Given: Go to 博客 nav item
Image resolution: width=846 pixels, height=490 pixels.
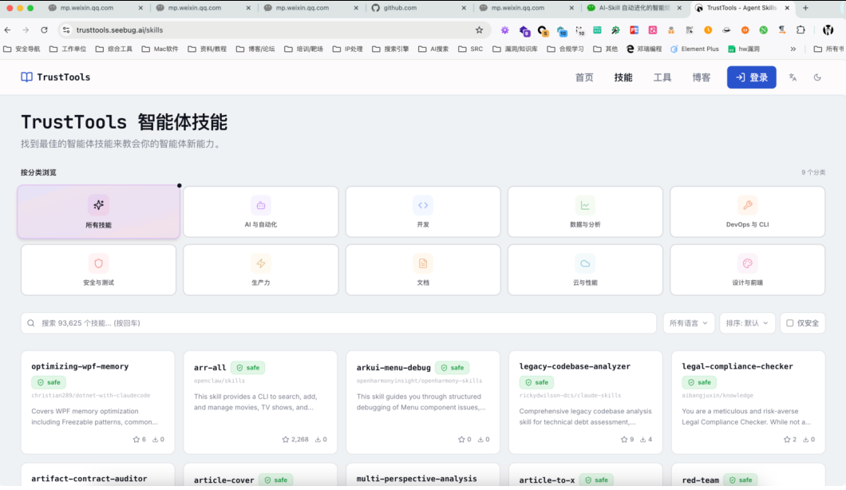Looking at the screenshot, I should (x=702, y=77).
